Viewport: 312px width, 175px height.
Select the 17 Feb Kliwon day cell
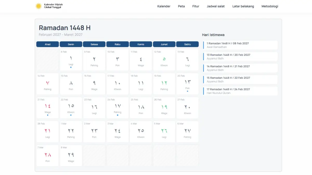click(x=118, y=84)
